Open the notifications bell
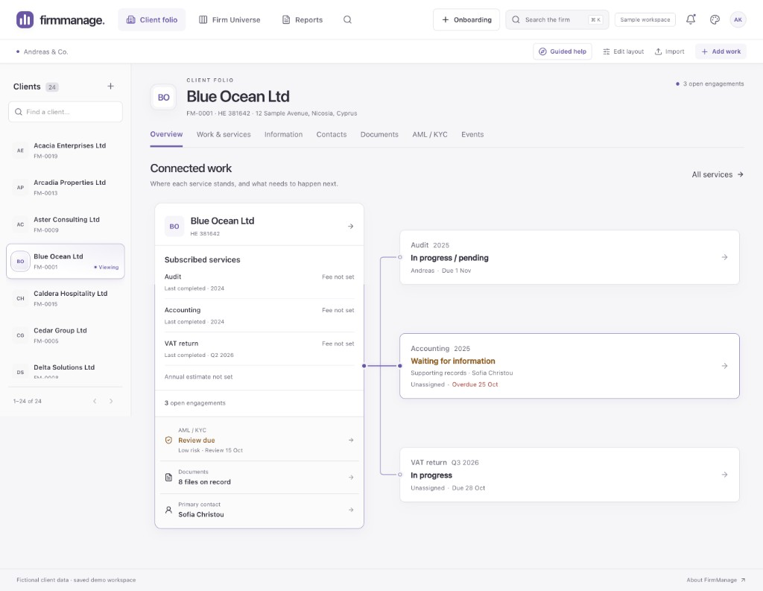763x591 pixels. 691,19
